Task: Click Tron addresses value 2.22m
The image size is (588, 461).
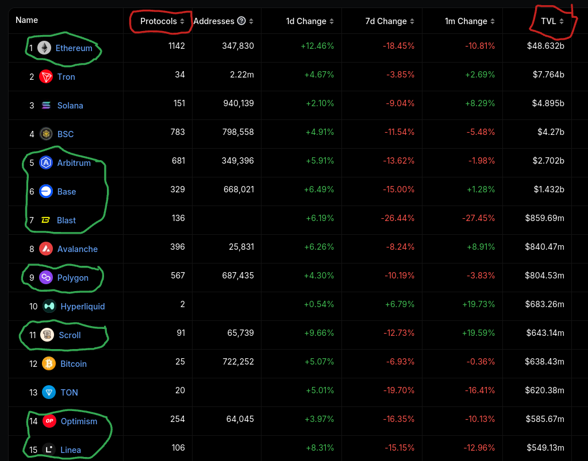Action: (242, 75)
